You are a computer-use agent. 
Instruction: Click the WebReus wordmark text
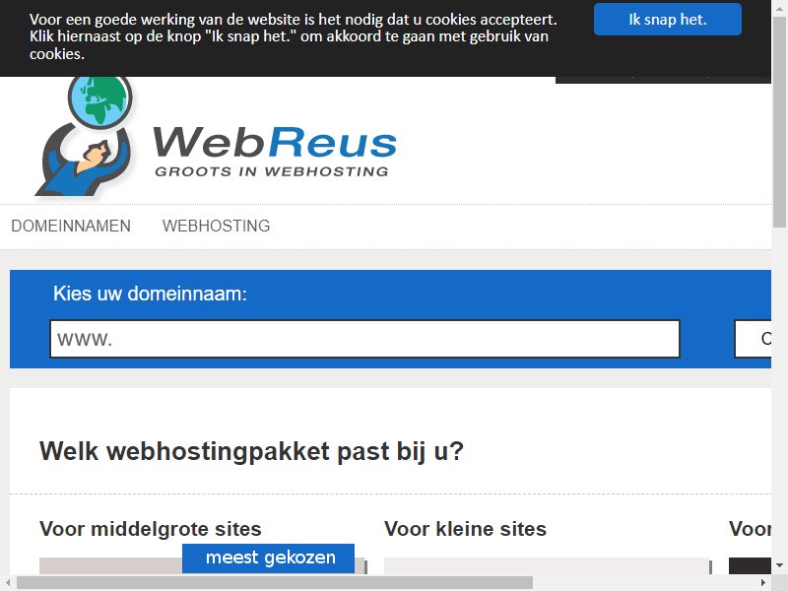pos(275,142)
